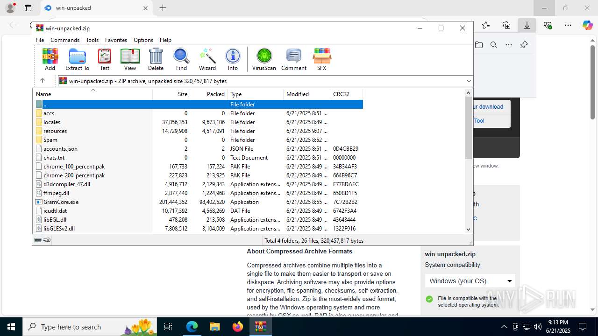Click the SFX toolbar icon
598x336 pixels.
click(x=321, y=59)
